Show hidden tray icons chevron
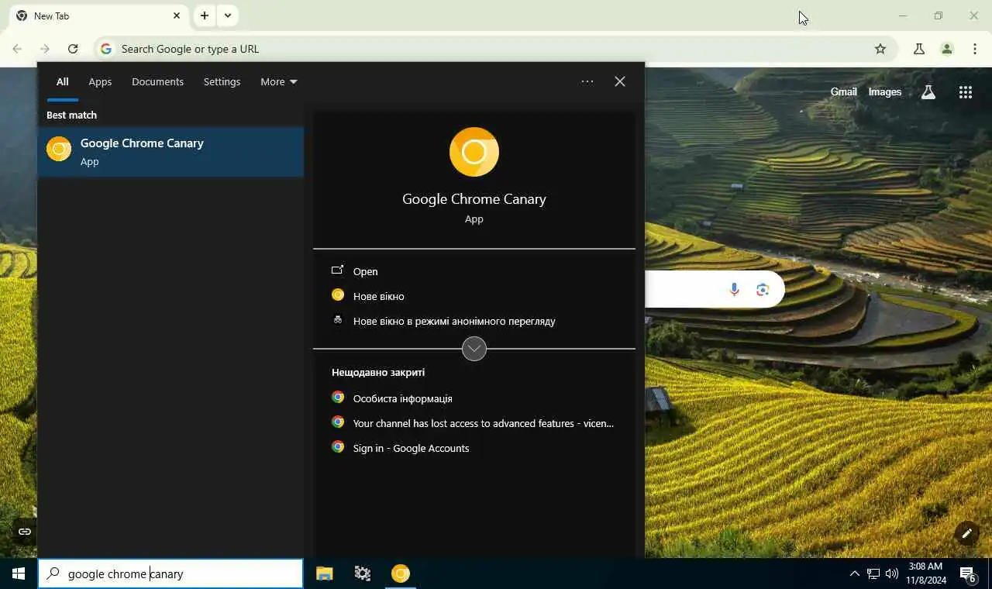 click(x=854, y=573)
